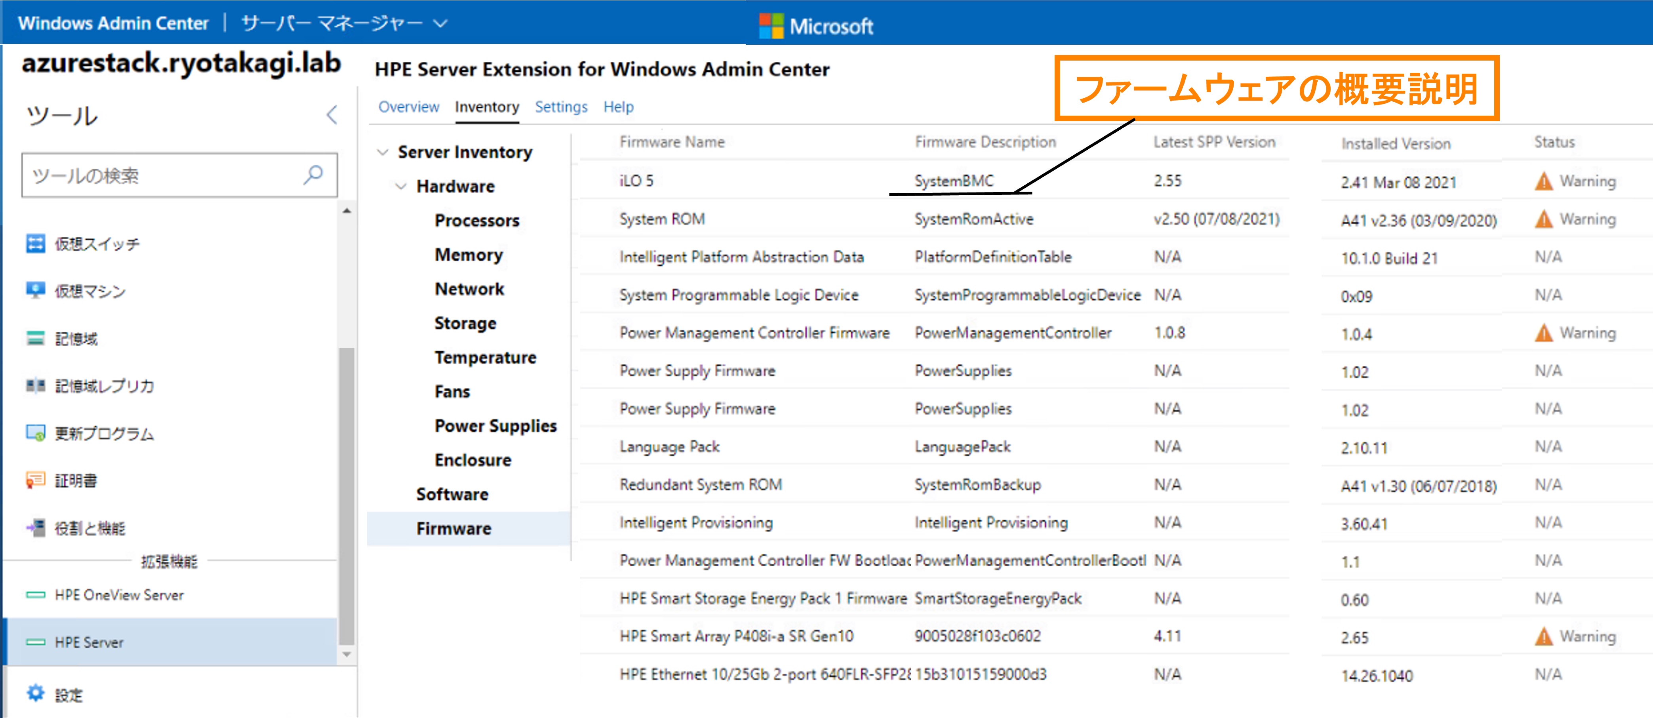Image resolution: width=1653 pixels, height=718 pixels.
Task: Click the 記憶域 storage icon
Action: tap(35, 338)
